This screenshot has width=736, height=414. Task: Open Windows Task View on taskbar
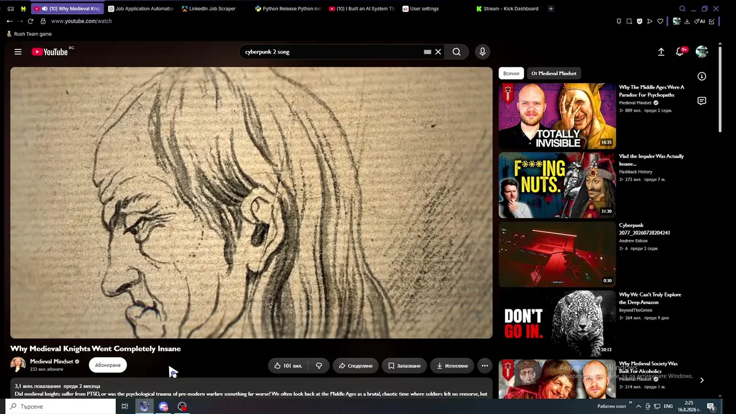pos(125,407)
